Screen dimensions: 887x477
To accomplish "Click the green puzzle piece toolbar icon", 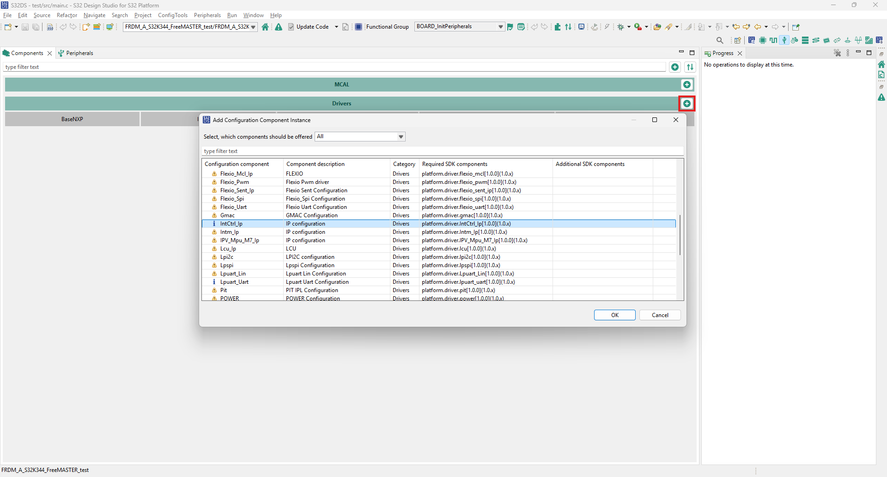I will (558, 27).
